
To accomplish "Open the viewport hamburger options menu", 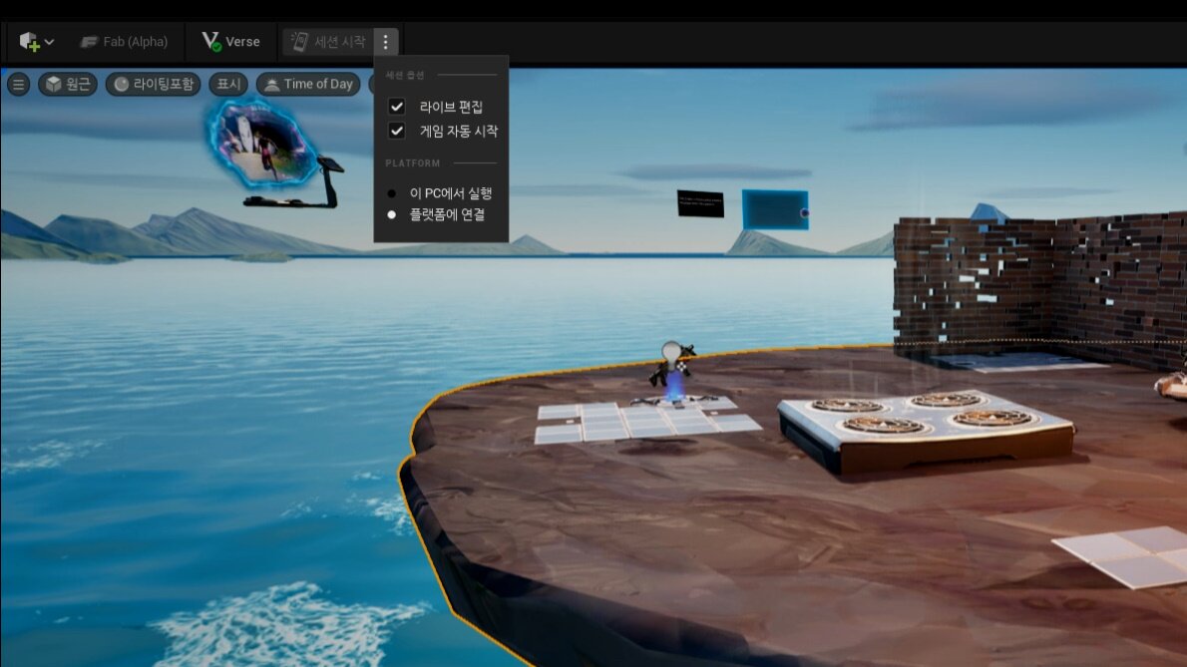I will point(18,85).
